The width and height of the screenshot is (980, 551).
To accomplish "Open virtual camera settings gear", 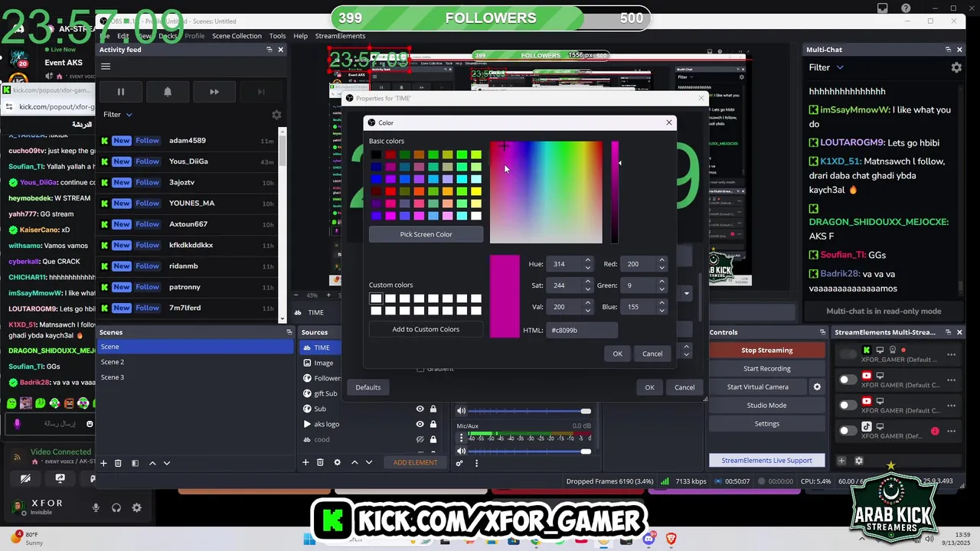I will coord(817,387).
